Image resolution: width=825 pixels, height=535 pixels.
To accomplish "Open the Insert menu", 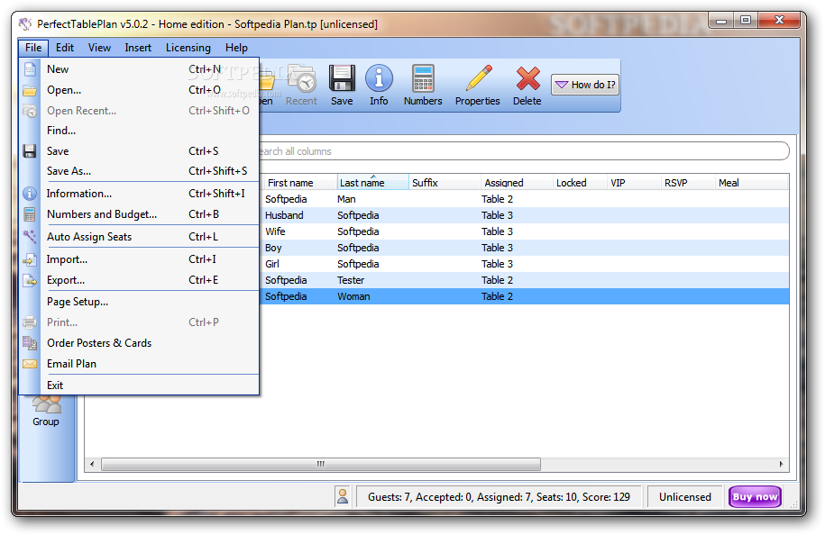I will pos(138,48).
